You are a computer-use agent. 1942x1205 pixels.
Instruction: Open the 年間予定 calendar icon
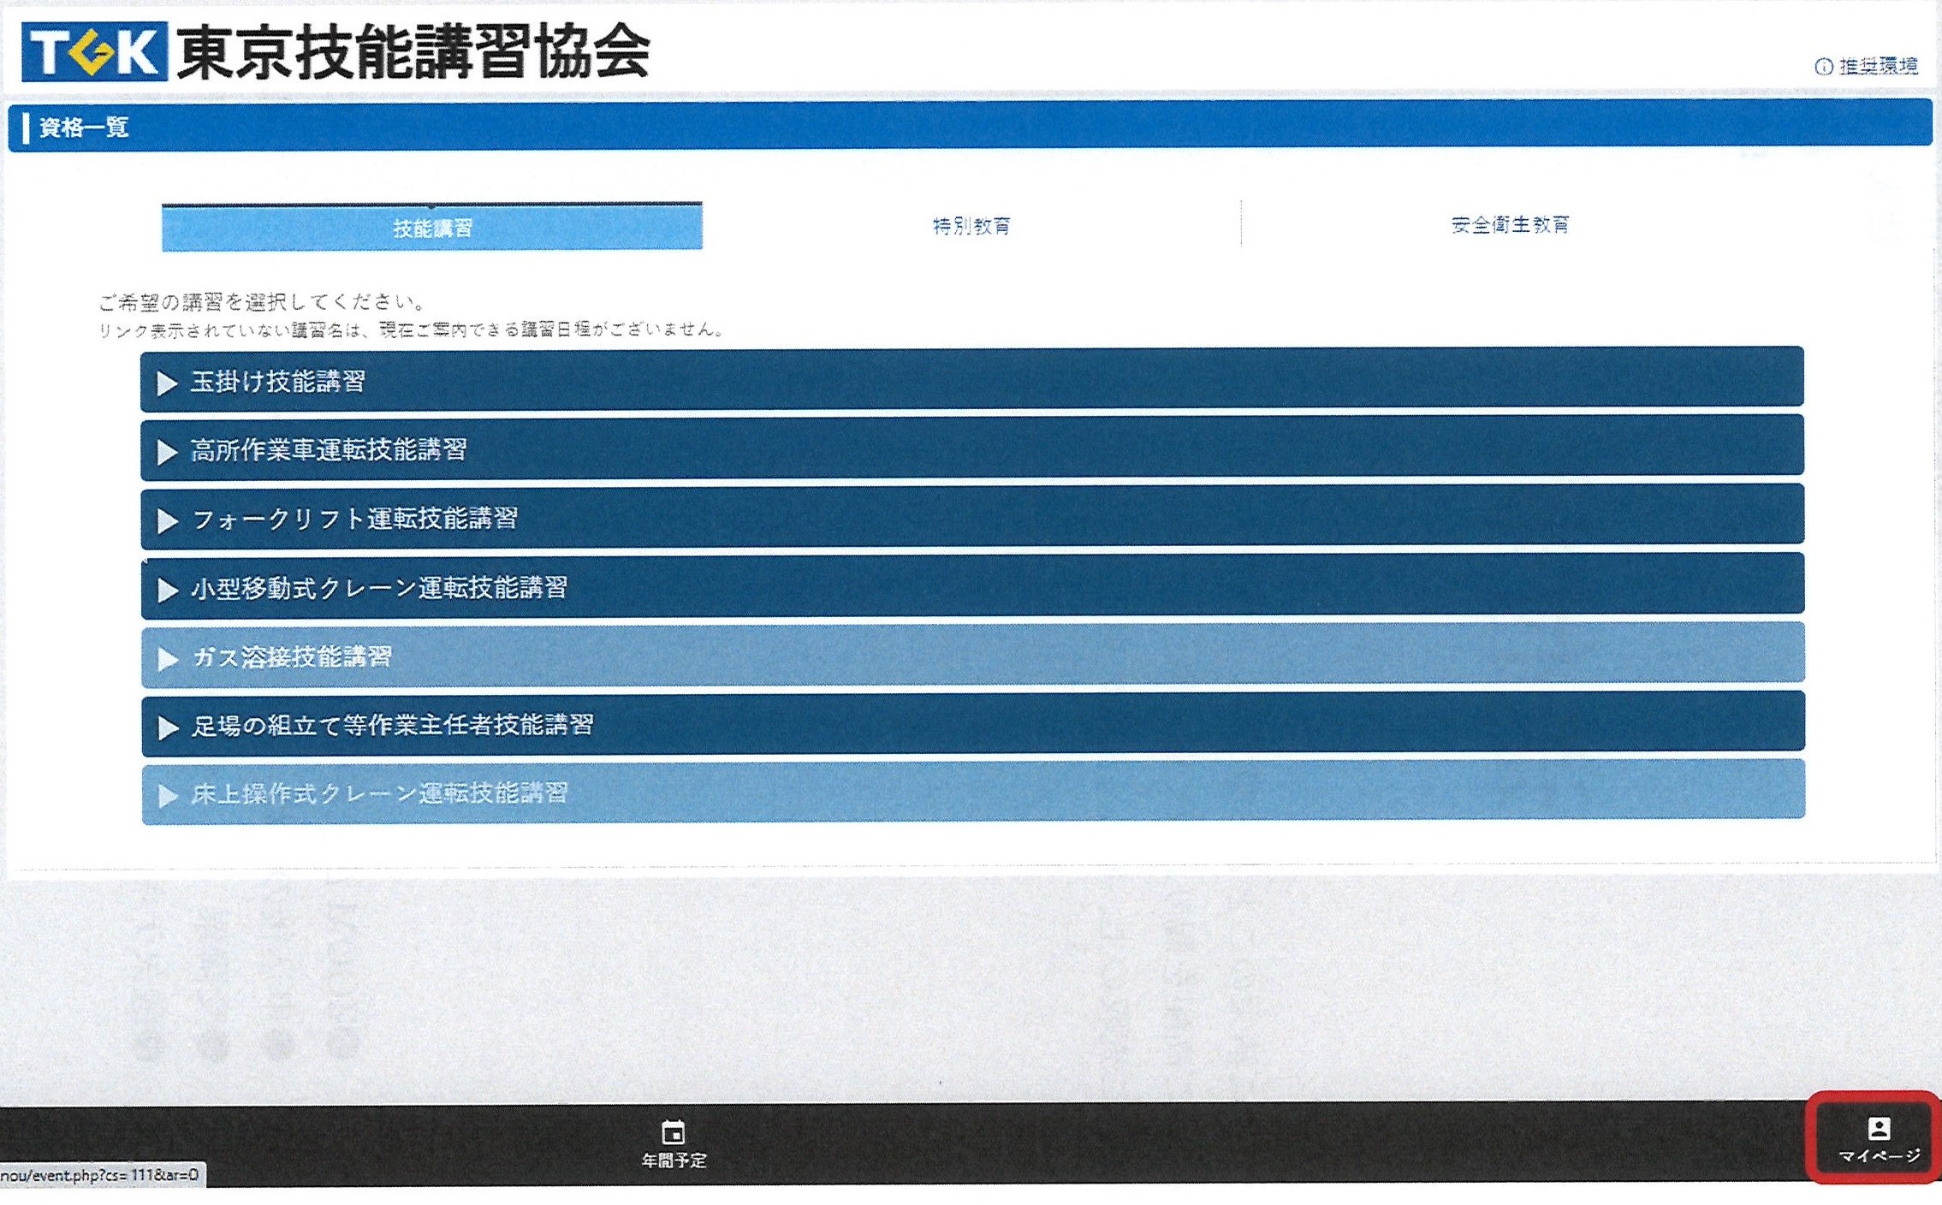pyautogui.click(x=674, y=1132)
